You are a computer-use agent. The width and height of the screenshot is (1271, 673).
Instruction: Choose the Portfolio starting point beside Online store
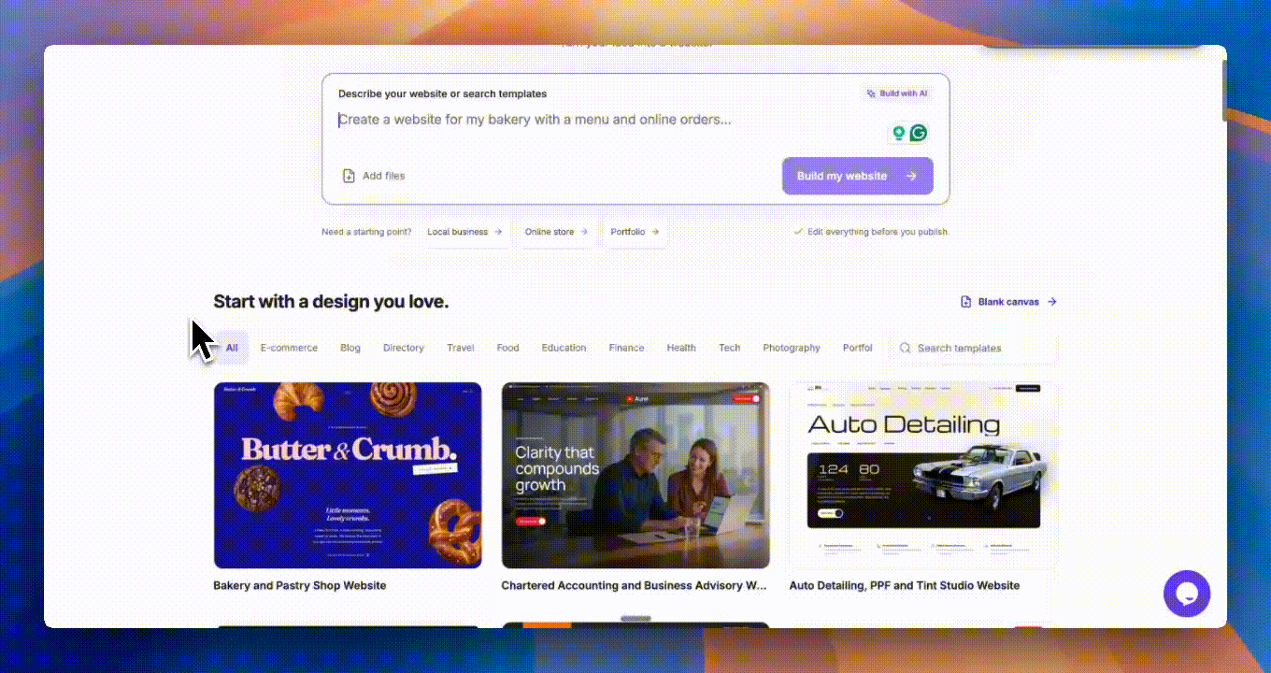coord(635,232)
